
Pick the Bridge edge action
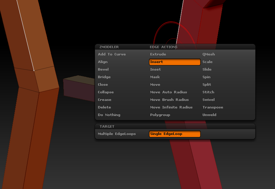[104, 77]
